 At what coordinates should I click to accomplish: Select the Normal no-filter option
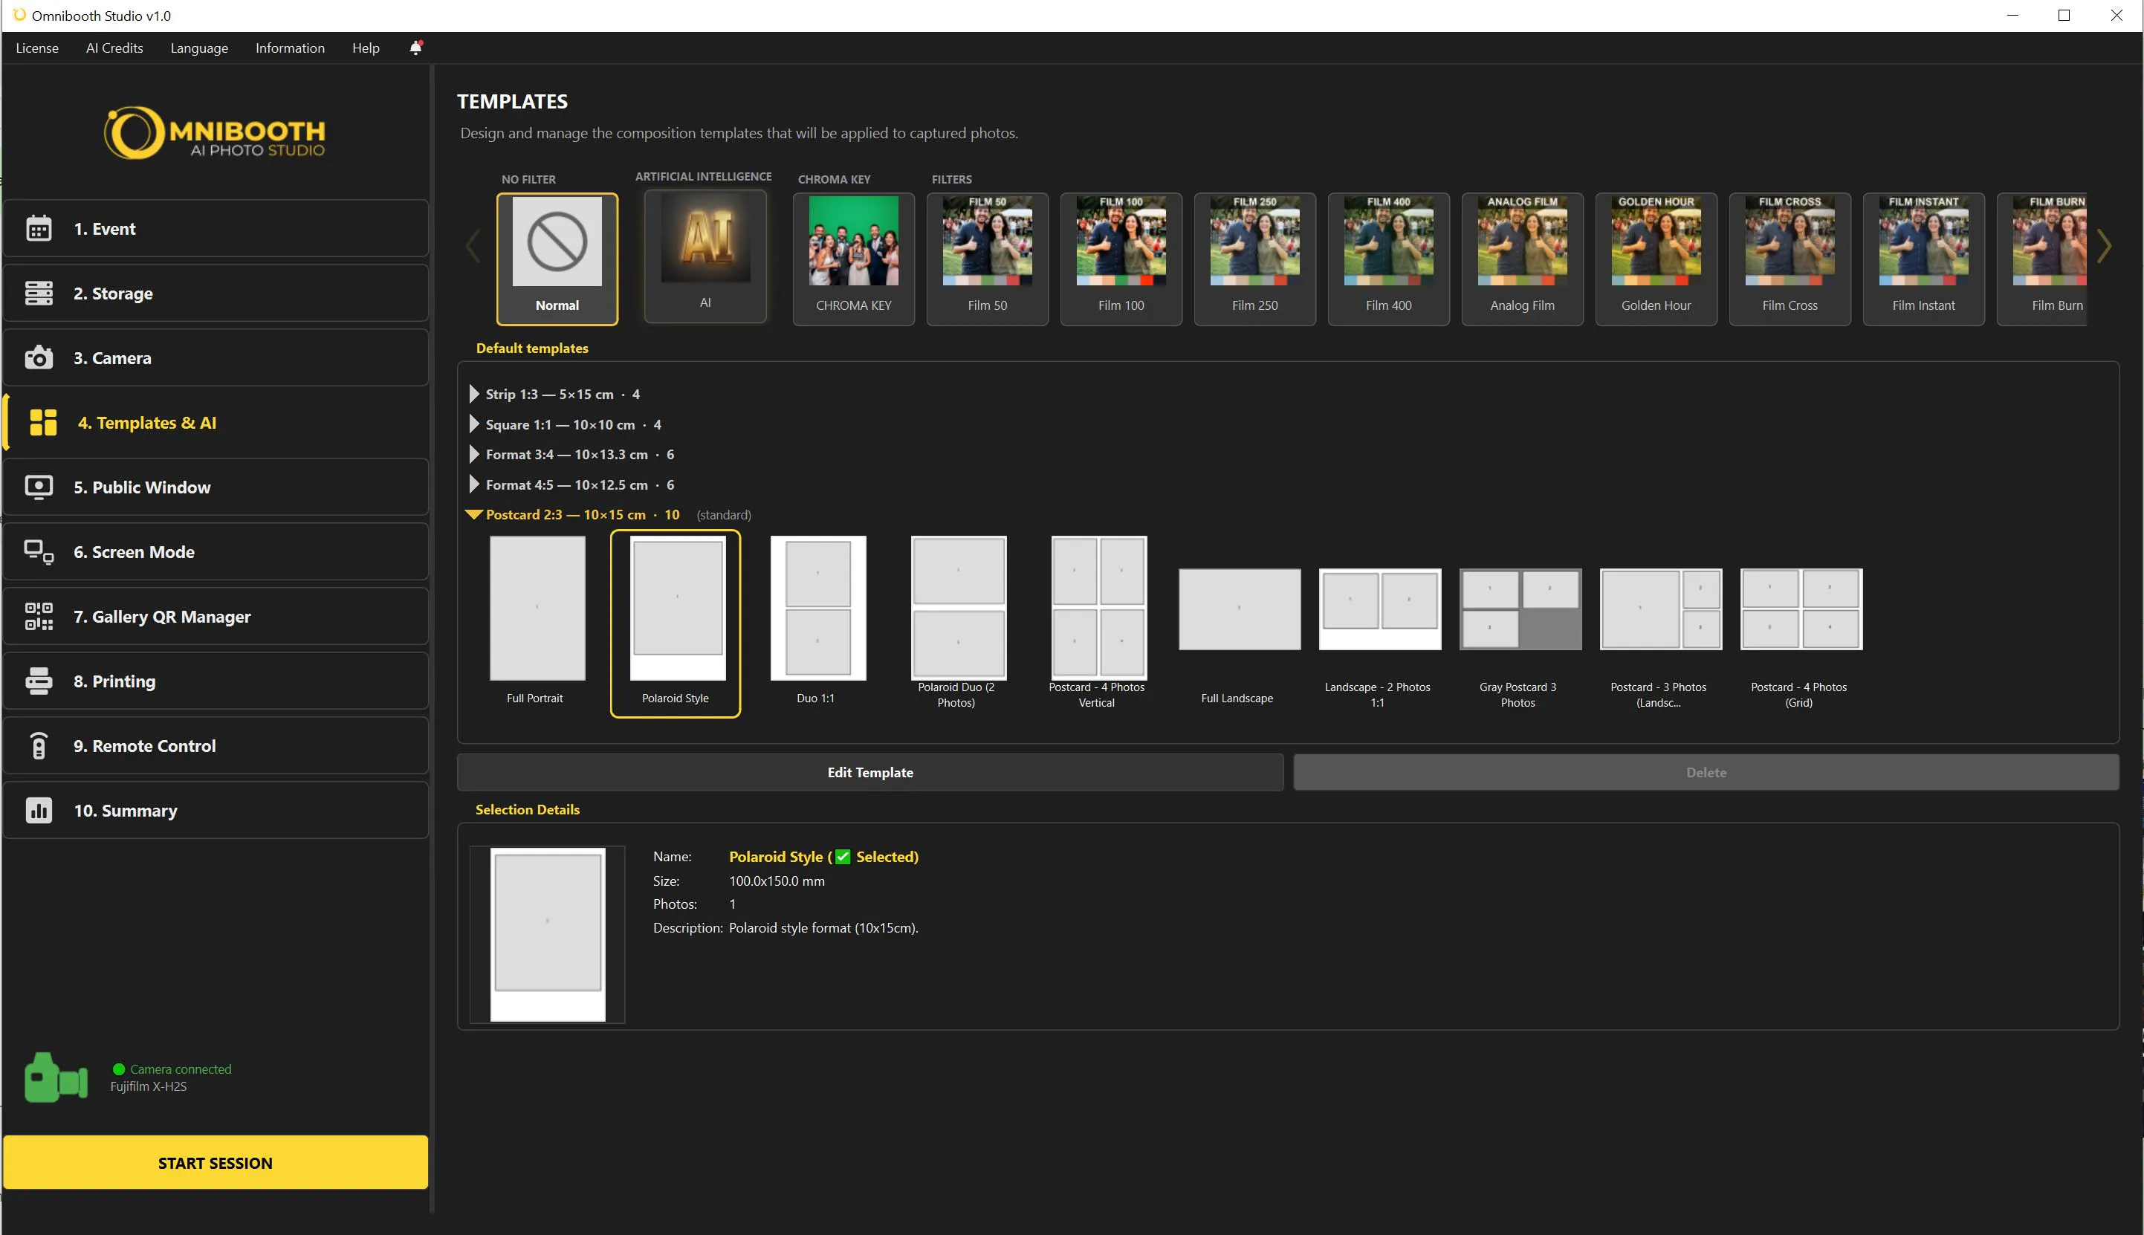coord(557,259)
